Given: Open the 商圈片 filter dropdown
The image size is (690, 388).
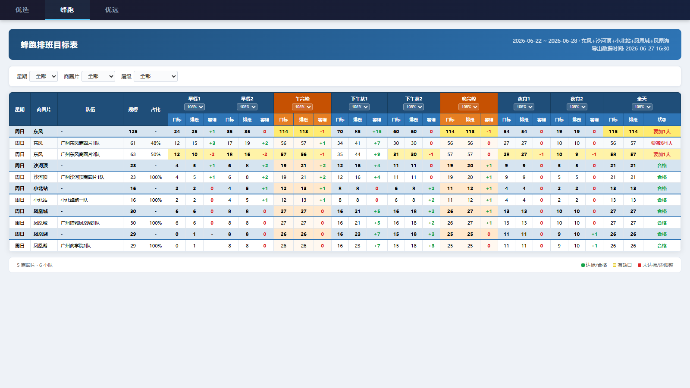Looking at the screenshot, I should (98, 76).
